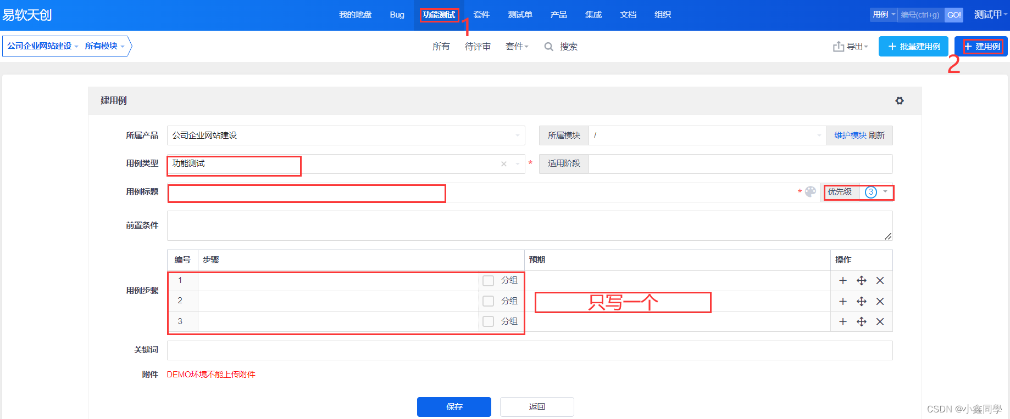Click the search magnifier icon beside 搜索
The width and height of the screenshot is (1010, 419).
click(548, 47)
